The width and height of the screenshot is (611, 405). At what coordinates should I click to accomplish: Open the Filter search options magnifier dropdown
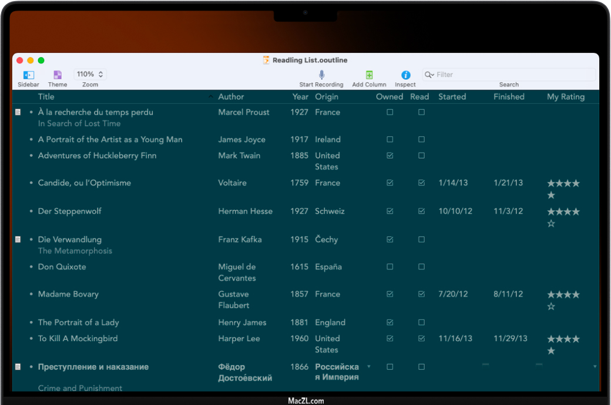click(x=429, y=75)
